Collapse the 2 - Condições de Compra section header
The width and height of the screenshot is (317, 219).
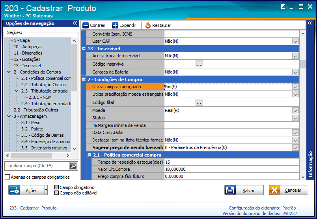[x=84, y=79]
